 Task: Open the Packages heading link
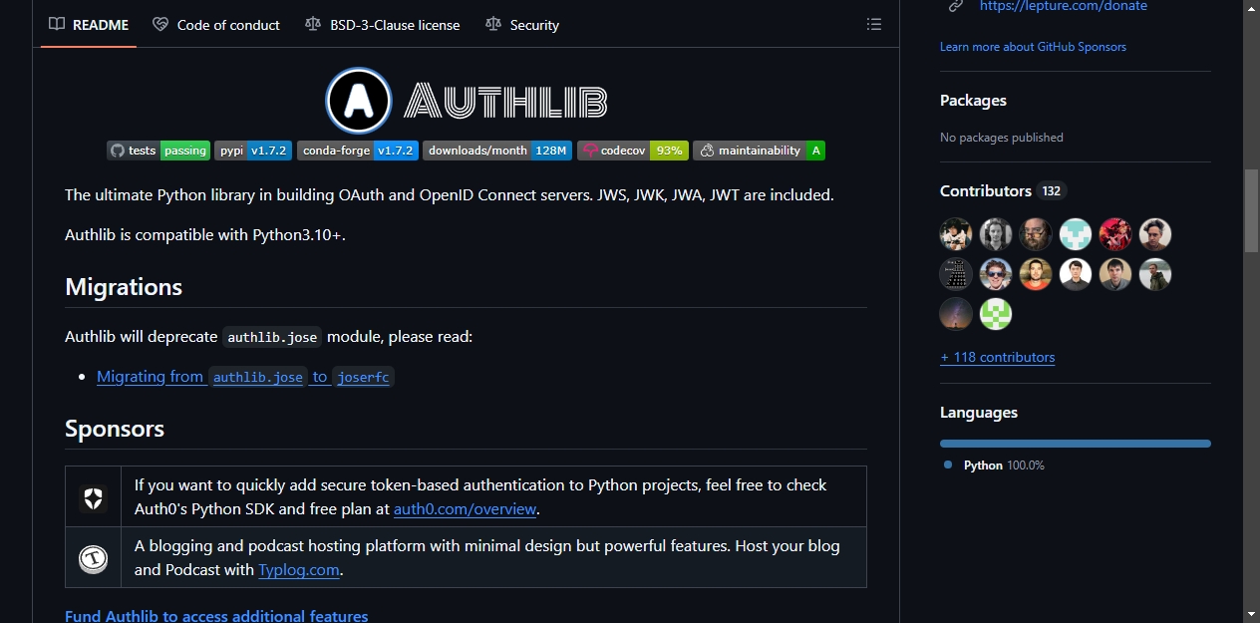coord(973,101)
